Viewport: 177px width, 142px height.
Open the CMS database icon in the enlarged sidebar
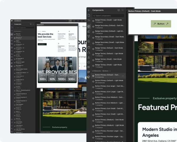pos(89,47)
